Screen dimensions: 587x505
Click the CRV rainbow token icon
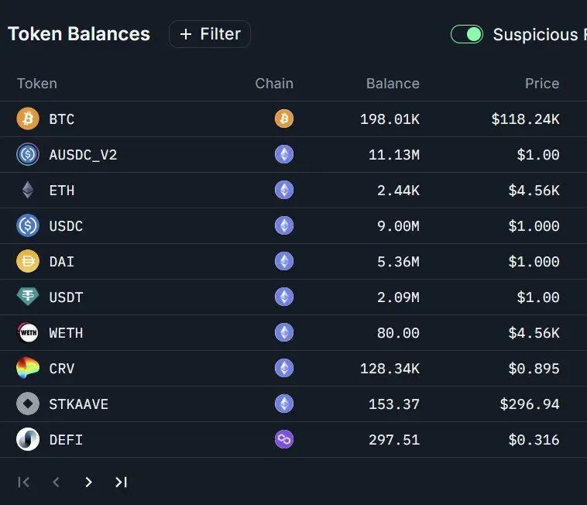[28, 368]
